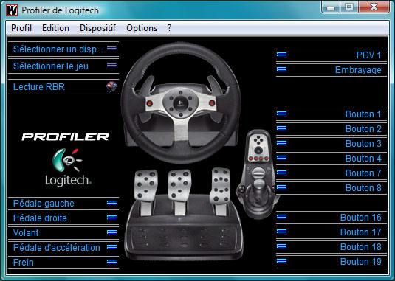Open the Bouton 7 assignment icon
This screenshot has height=281, width=395.
[x=281, y=172]
